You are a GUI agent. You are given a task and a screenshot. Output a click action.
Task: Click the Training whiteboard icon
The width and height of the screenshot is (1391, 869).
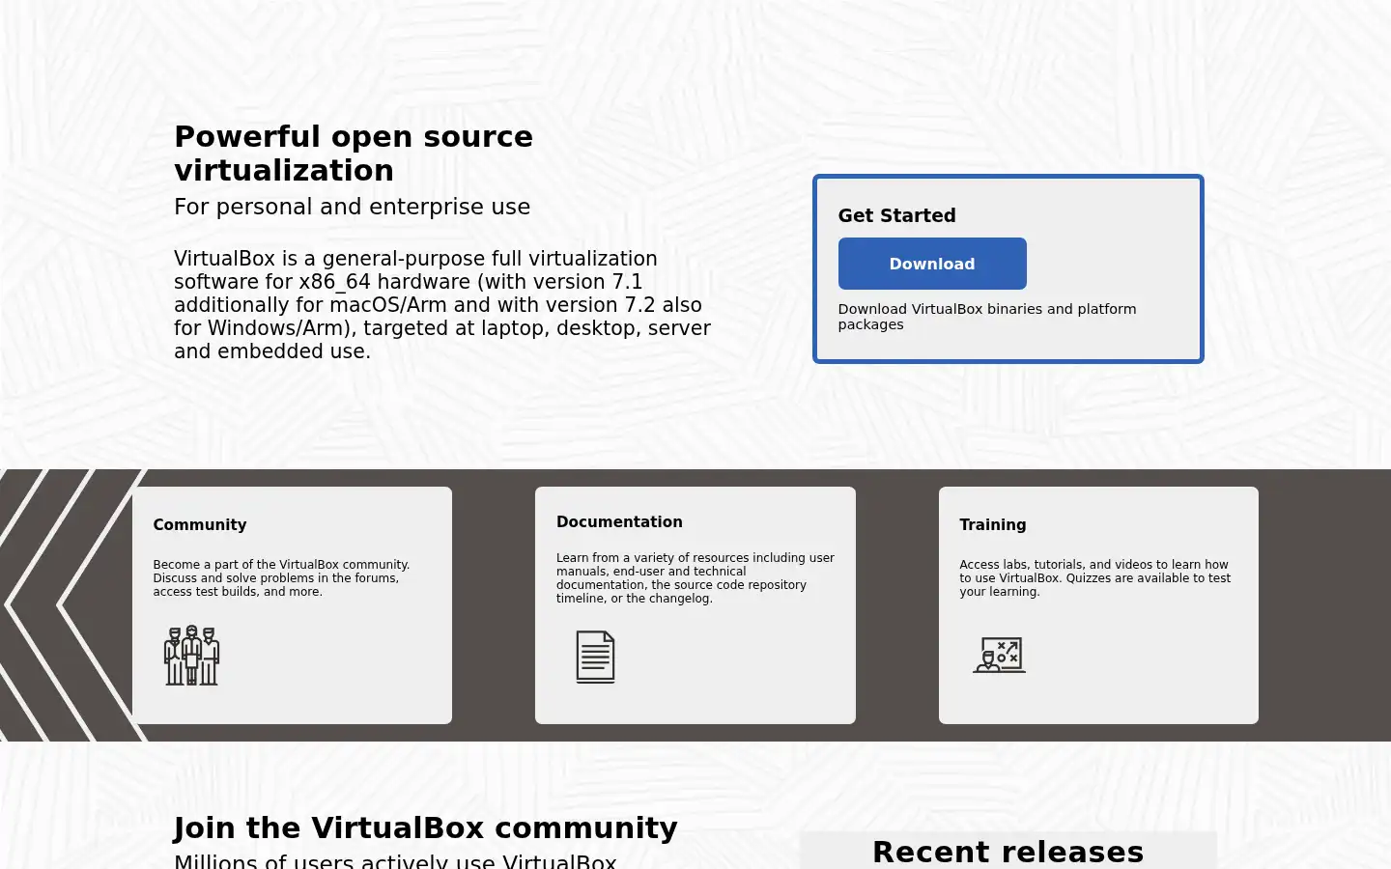(999, 655)
